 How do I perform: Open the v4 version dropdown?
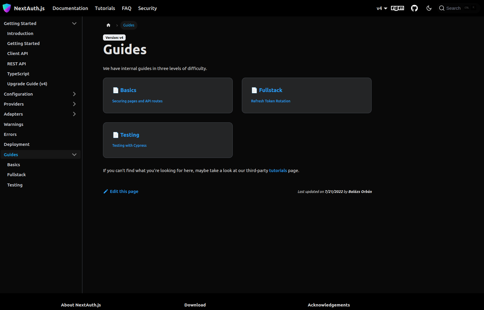pyautogui.click(x=382, y=8)
